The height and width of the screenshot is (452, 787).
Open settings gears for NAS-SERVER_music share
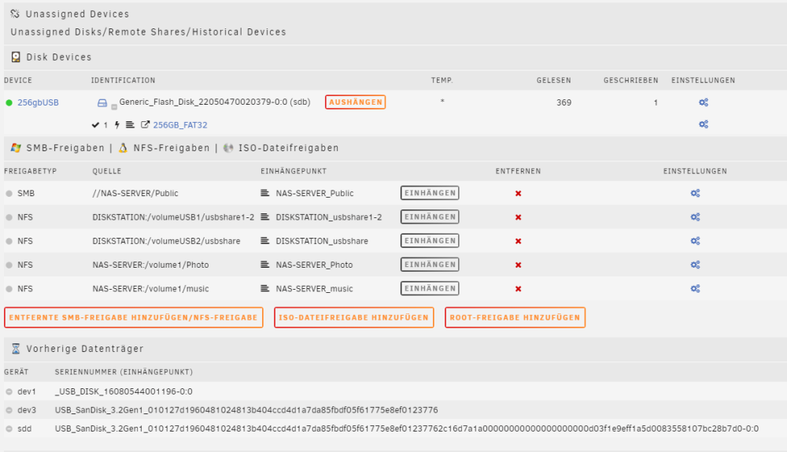point(695,289)
